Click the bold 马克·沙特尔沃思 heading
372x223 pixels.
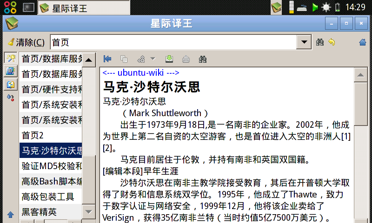coord(152,87)
